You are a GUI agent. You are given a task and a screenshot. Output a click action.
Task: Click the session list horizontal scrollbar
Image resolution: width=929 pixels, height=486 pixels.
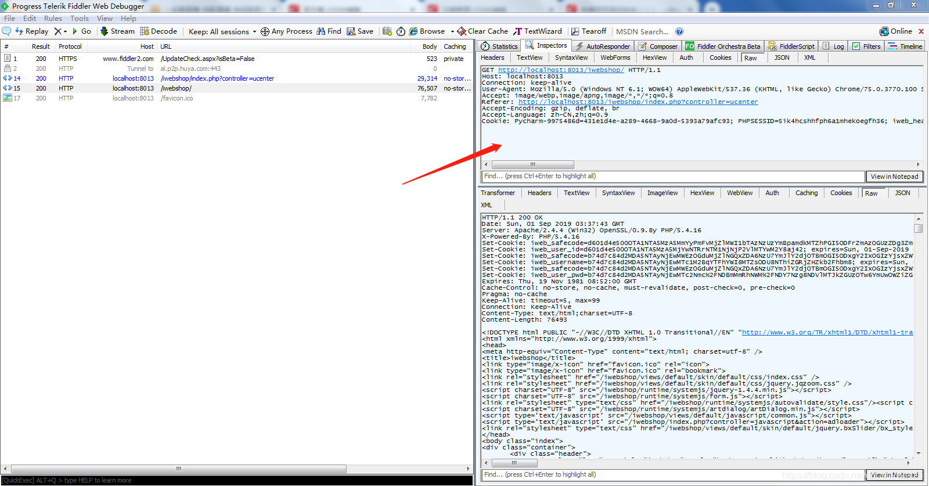[x=179, y=469]
